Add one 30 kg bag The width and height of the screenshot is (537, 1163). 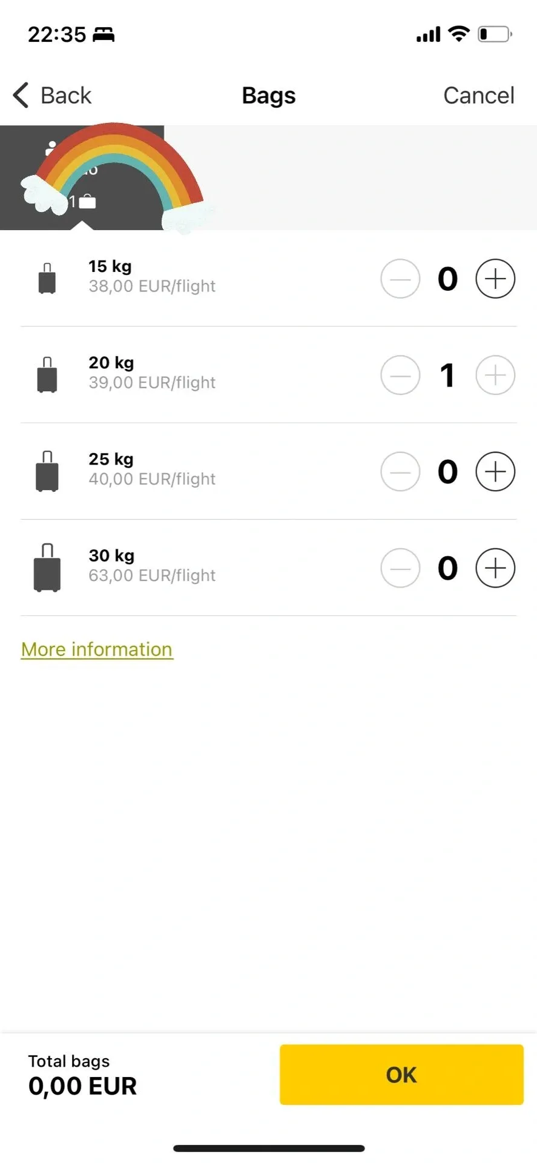point(495,568)
